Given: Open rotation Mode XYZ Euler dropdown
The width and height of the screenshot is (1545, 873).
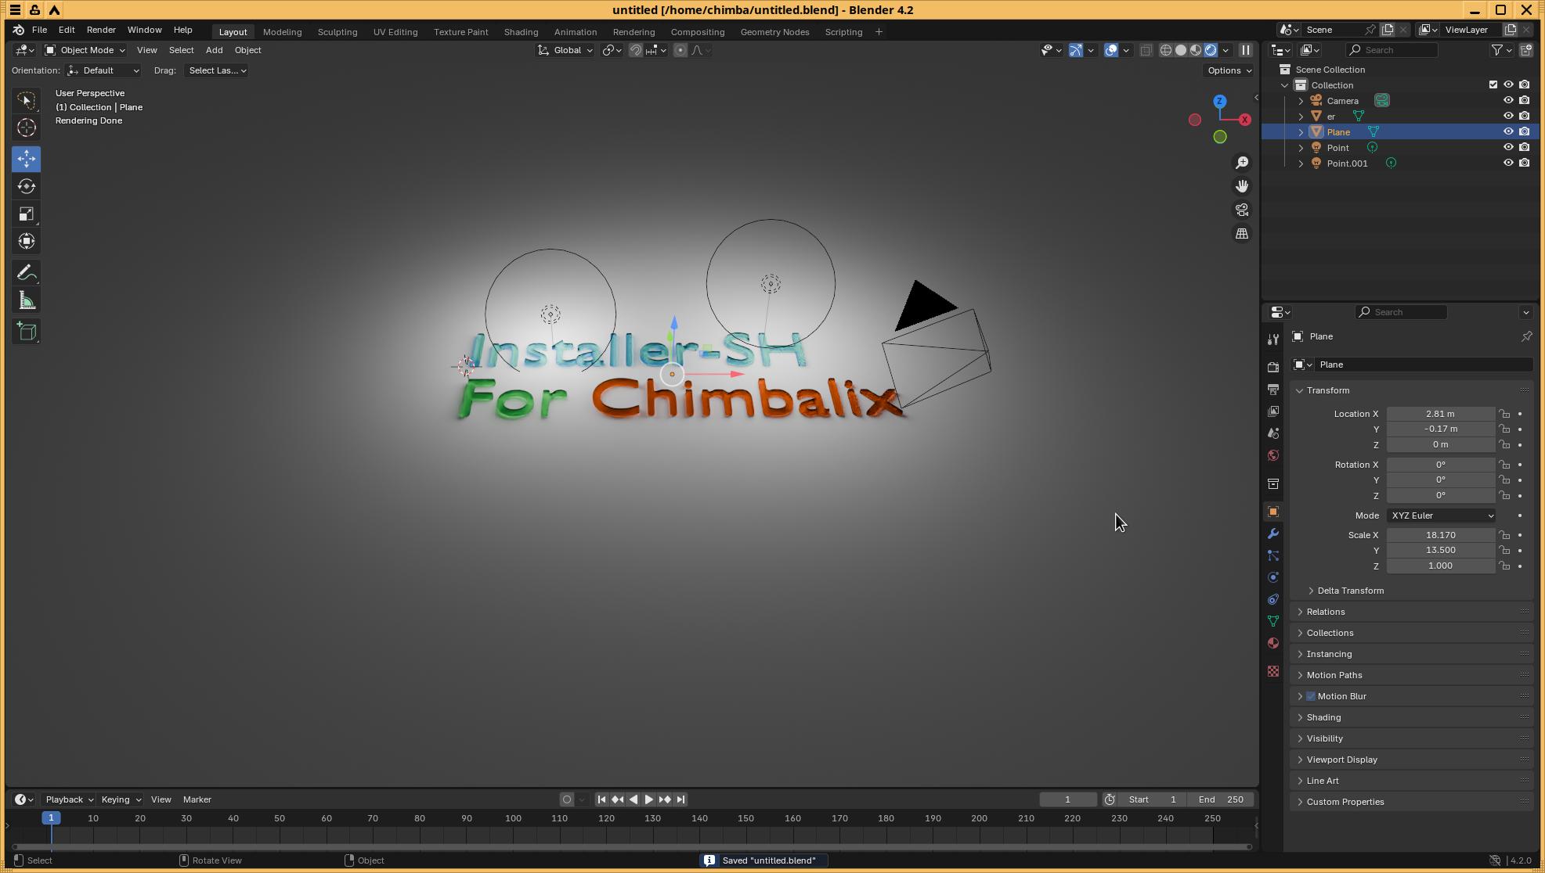Looking at the screenshot, I should click(x=1441, y=516).
